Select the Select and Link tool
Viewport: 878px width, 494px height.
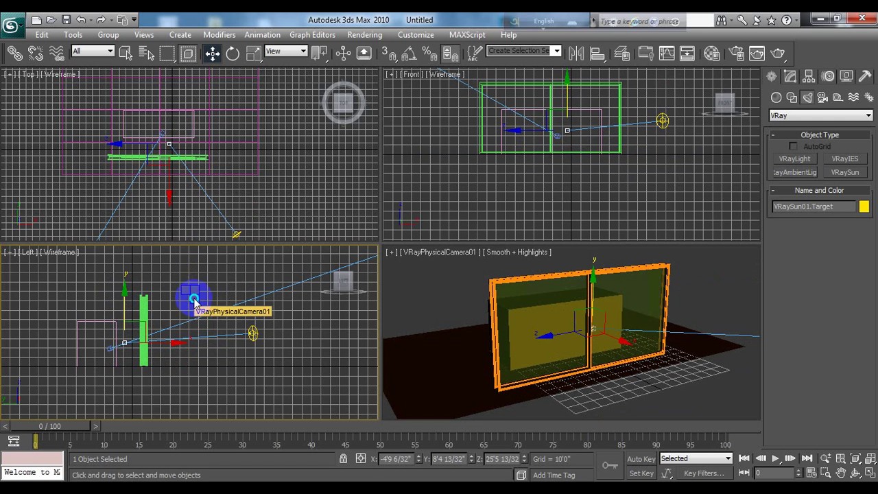pyautogui.click(x=14, y=53)
